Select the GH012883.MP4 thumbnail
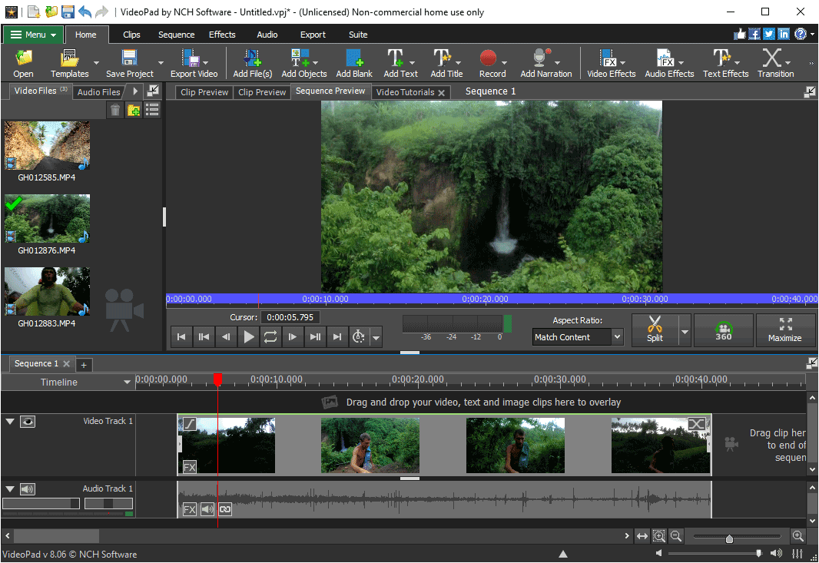The height and width of the screenshot is (563, 819). point(47,292)
